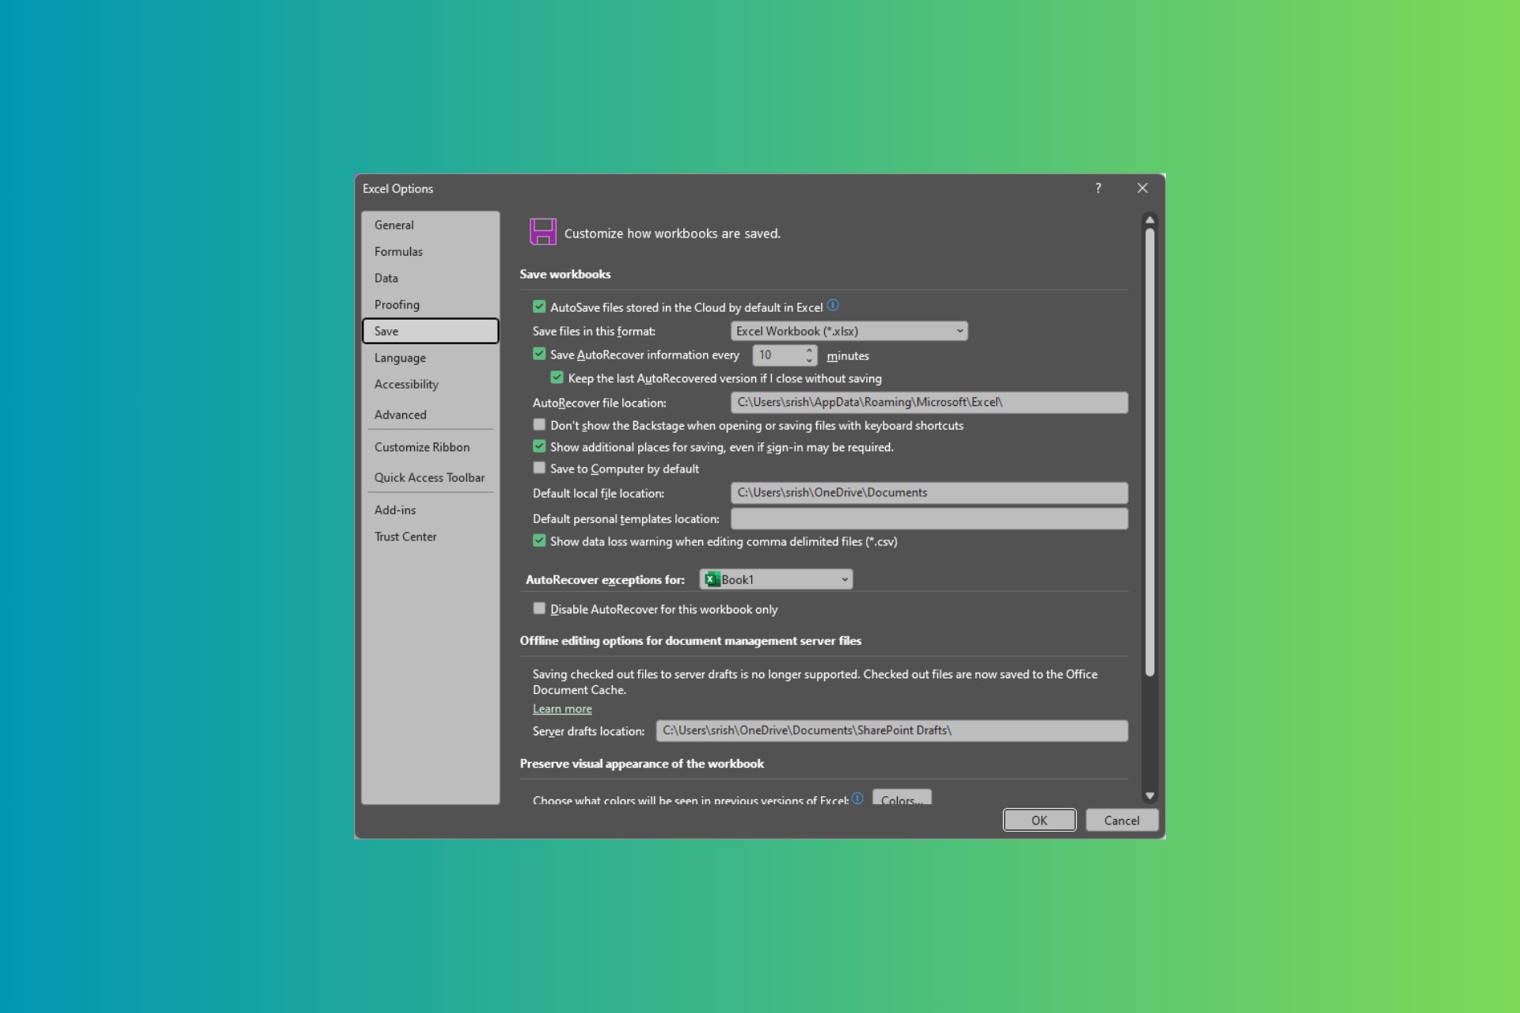
Task: Click the info icon beside color choice text
Action: click(x=857, y=798)
